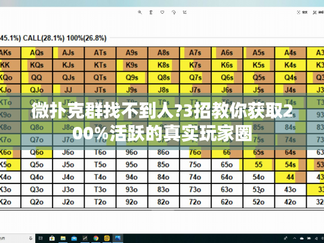The width and height of the screenshot is (324, 243).
Task: Select the A7s cell
Action: coord(195,53)
